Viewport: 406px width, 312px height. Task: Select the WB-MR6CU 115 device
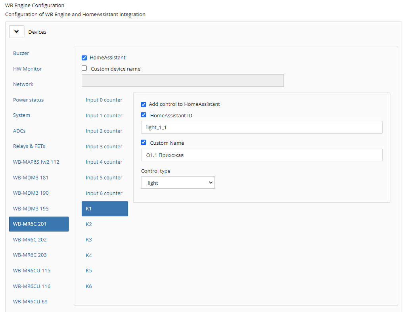(x=32, y=270)
